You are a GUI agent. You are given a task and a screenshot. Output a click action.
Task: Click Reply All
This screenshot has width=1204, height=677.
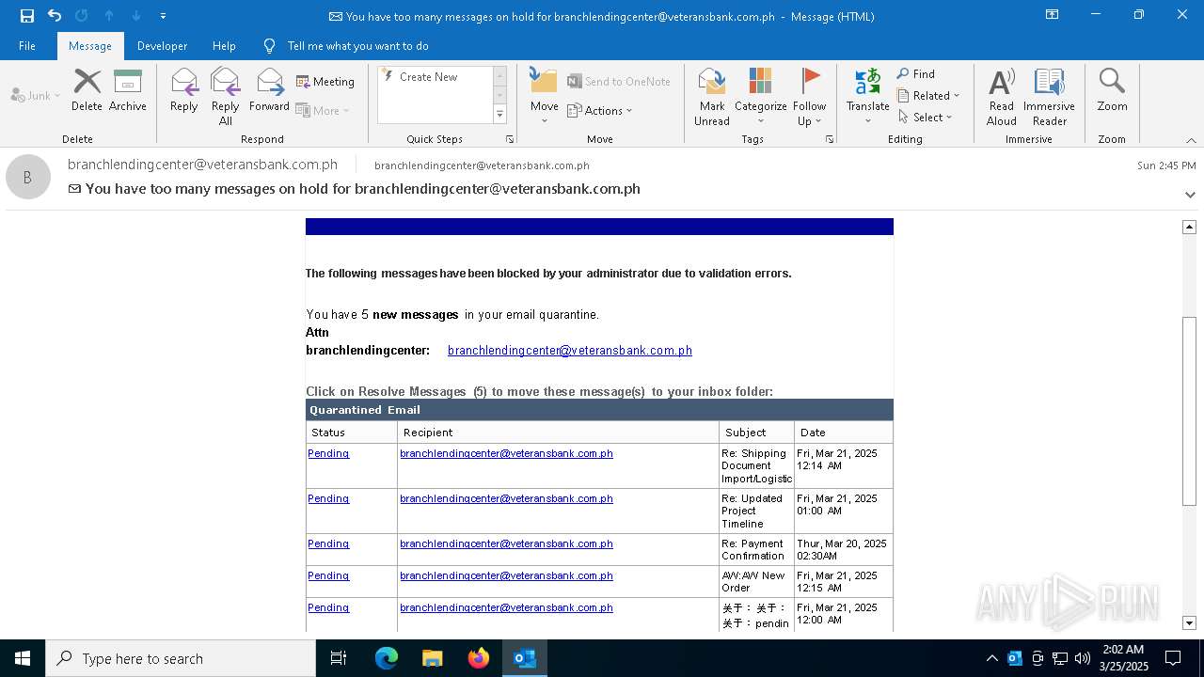coord(226,96)
